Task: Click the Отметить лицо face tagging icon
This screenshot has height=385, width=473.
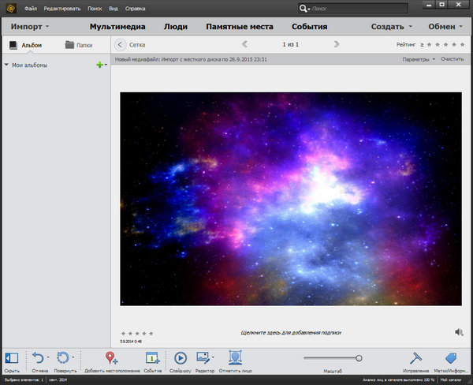Action: pyautogui.click(x=235, y=357)
